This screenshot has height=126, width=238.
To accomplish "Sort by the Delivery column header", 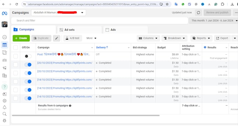I will coord(102,48).
